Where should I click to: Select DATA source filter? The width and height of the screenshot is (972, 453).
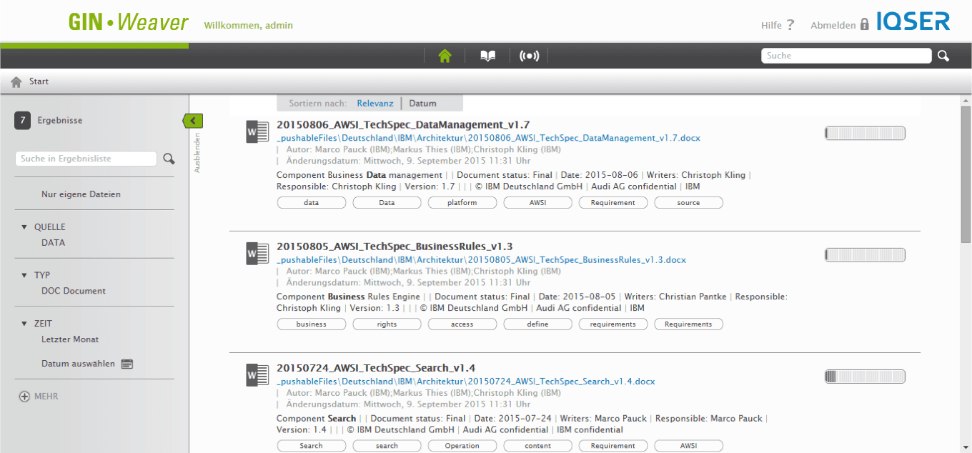click(53, 243)
